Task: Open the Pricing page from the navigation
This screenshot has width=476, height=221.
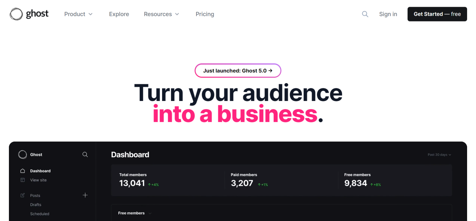Action: point(205,14)
